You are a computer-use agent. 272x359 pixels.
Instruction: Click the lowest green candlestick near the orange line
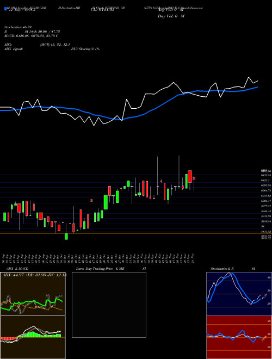66,237
